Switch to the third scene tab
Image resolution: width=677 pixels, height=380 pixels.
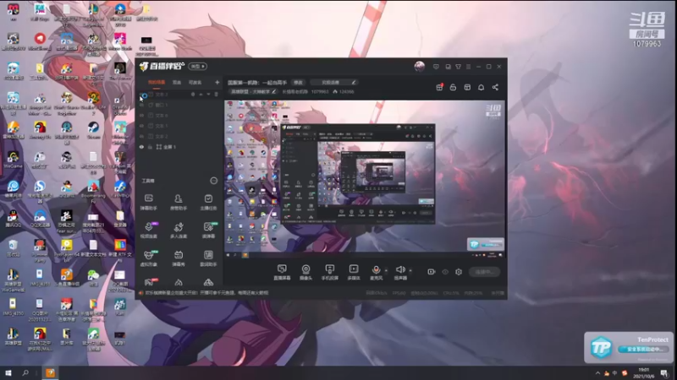[x=195, y=82]
